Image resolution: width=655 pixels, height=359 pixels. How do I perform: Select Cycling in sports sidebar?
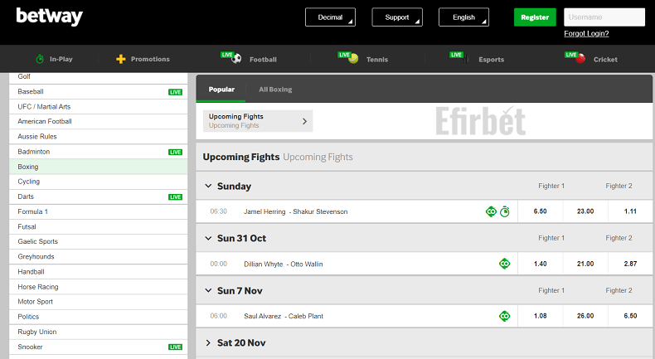(98, 182)
